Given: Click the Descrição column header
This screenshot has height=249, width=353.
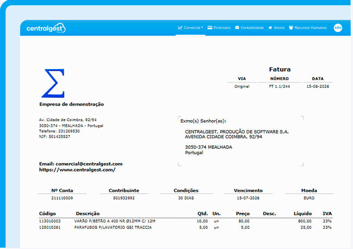Looking at the screenshot, I should 88,214.
